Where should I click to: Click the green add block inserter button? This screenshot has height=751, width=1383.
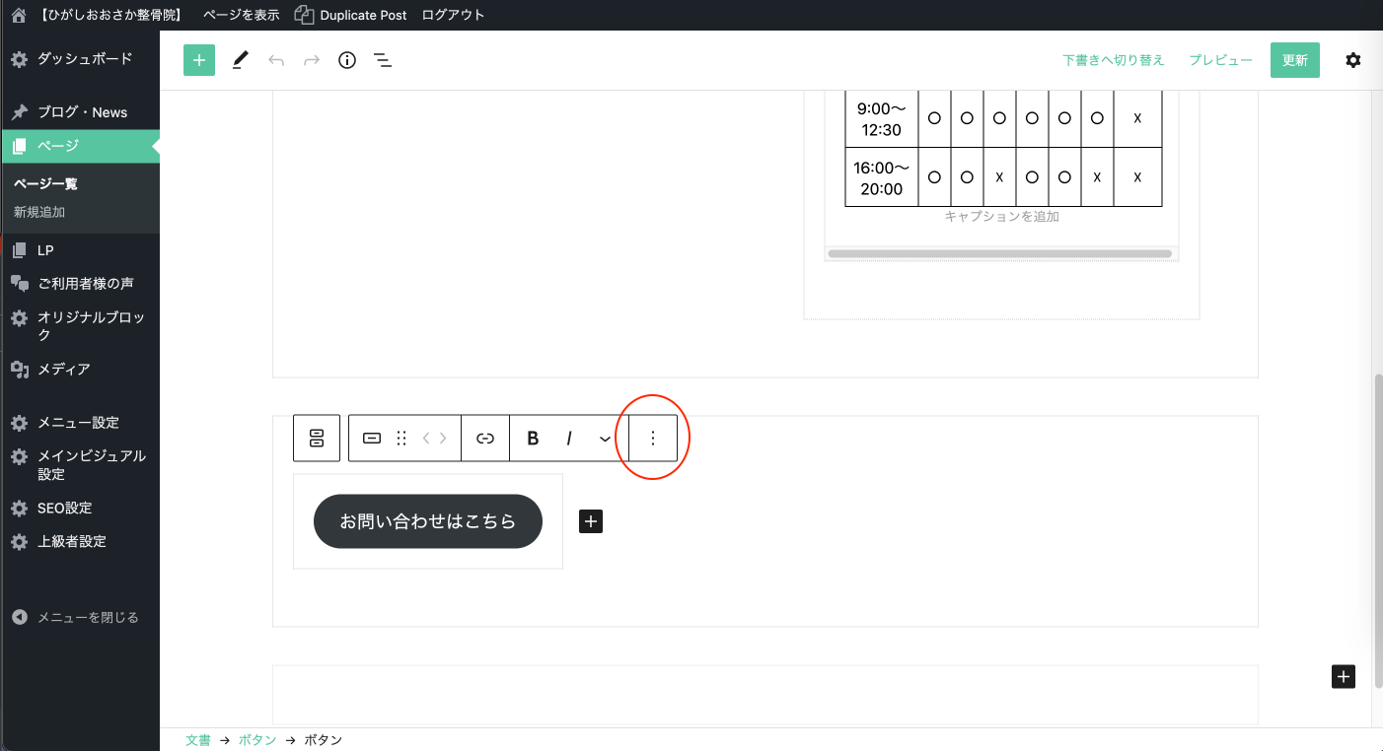199,60
